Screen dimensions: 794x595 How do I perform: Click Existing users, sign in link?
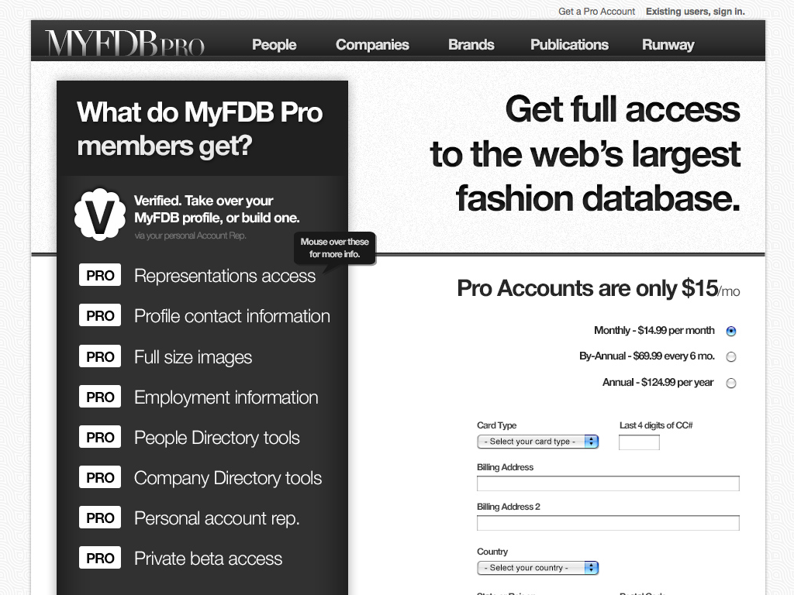pyautogui.click(x=695, y=12)
